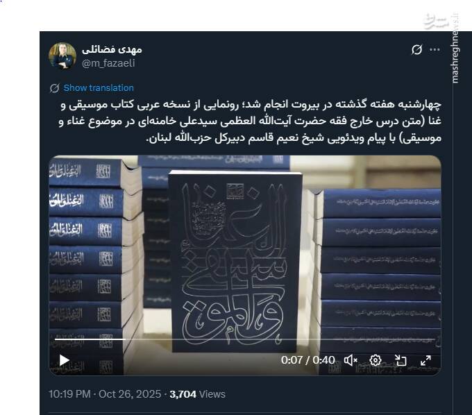Toggle picture-in-picture mode icon
The width and height of the screenshot is (472, 415).
point(401,360)
